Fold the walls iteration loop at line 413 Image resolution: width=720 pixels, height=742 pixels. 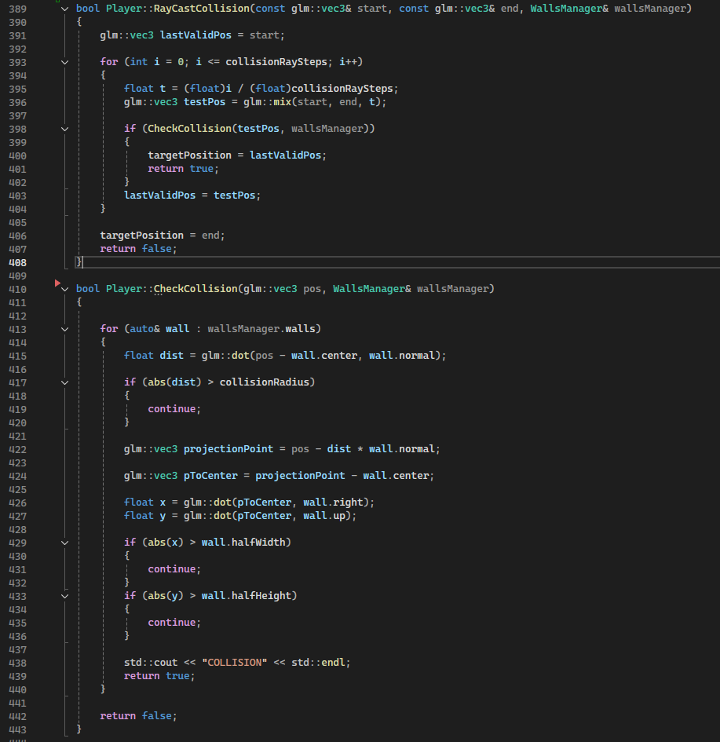pyautogui.click(x=64, y=328)
